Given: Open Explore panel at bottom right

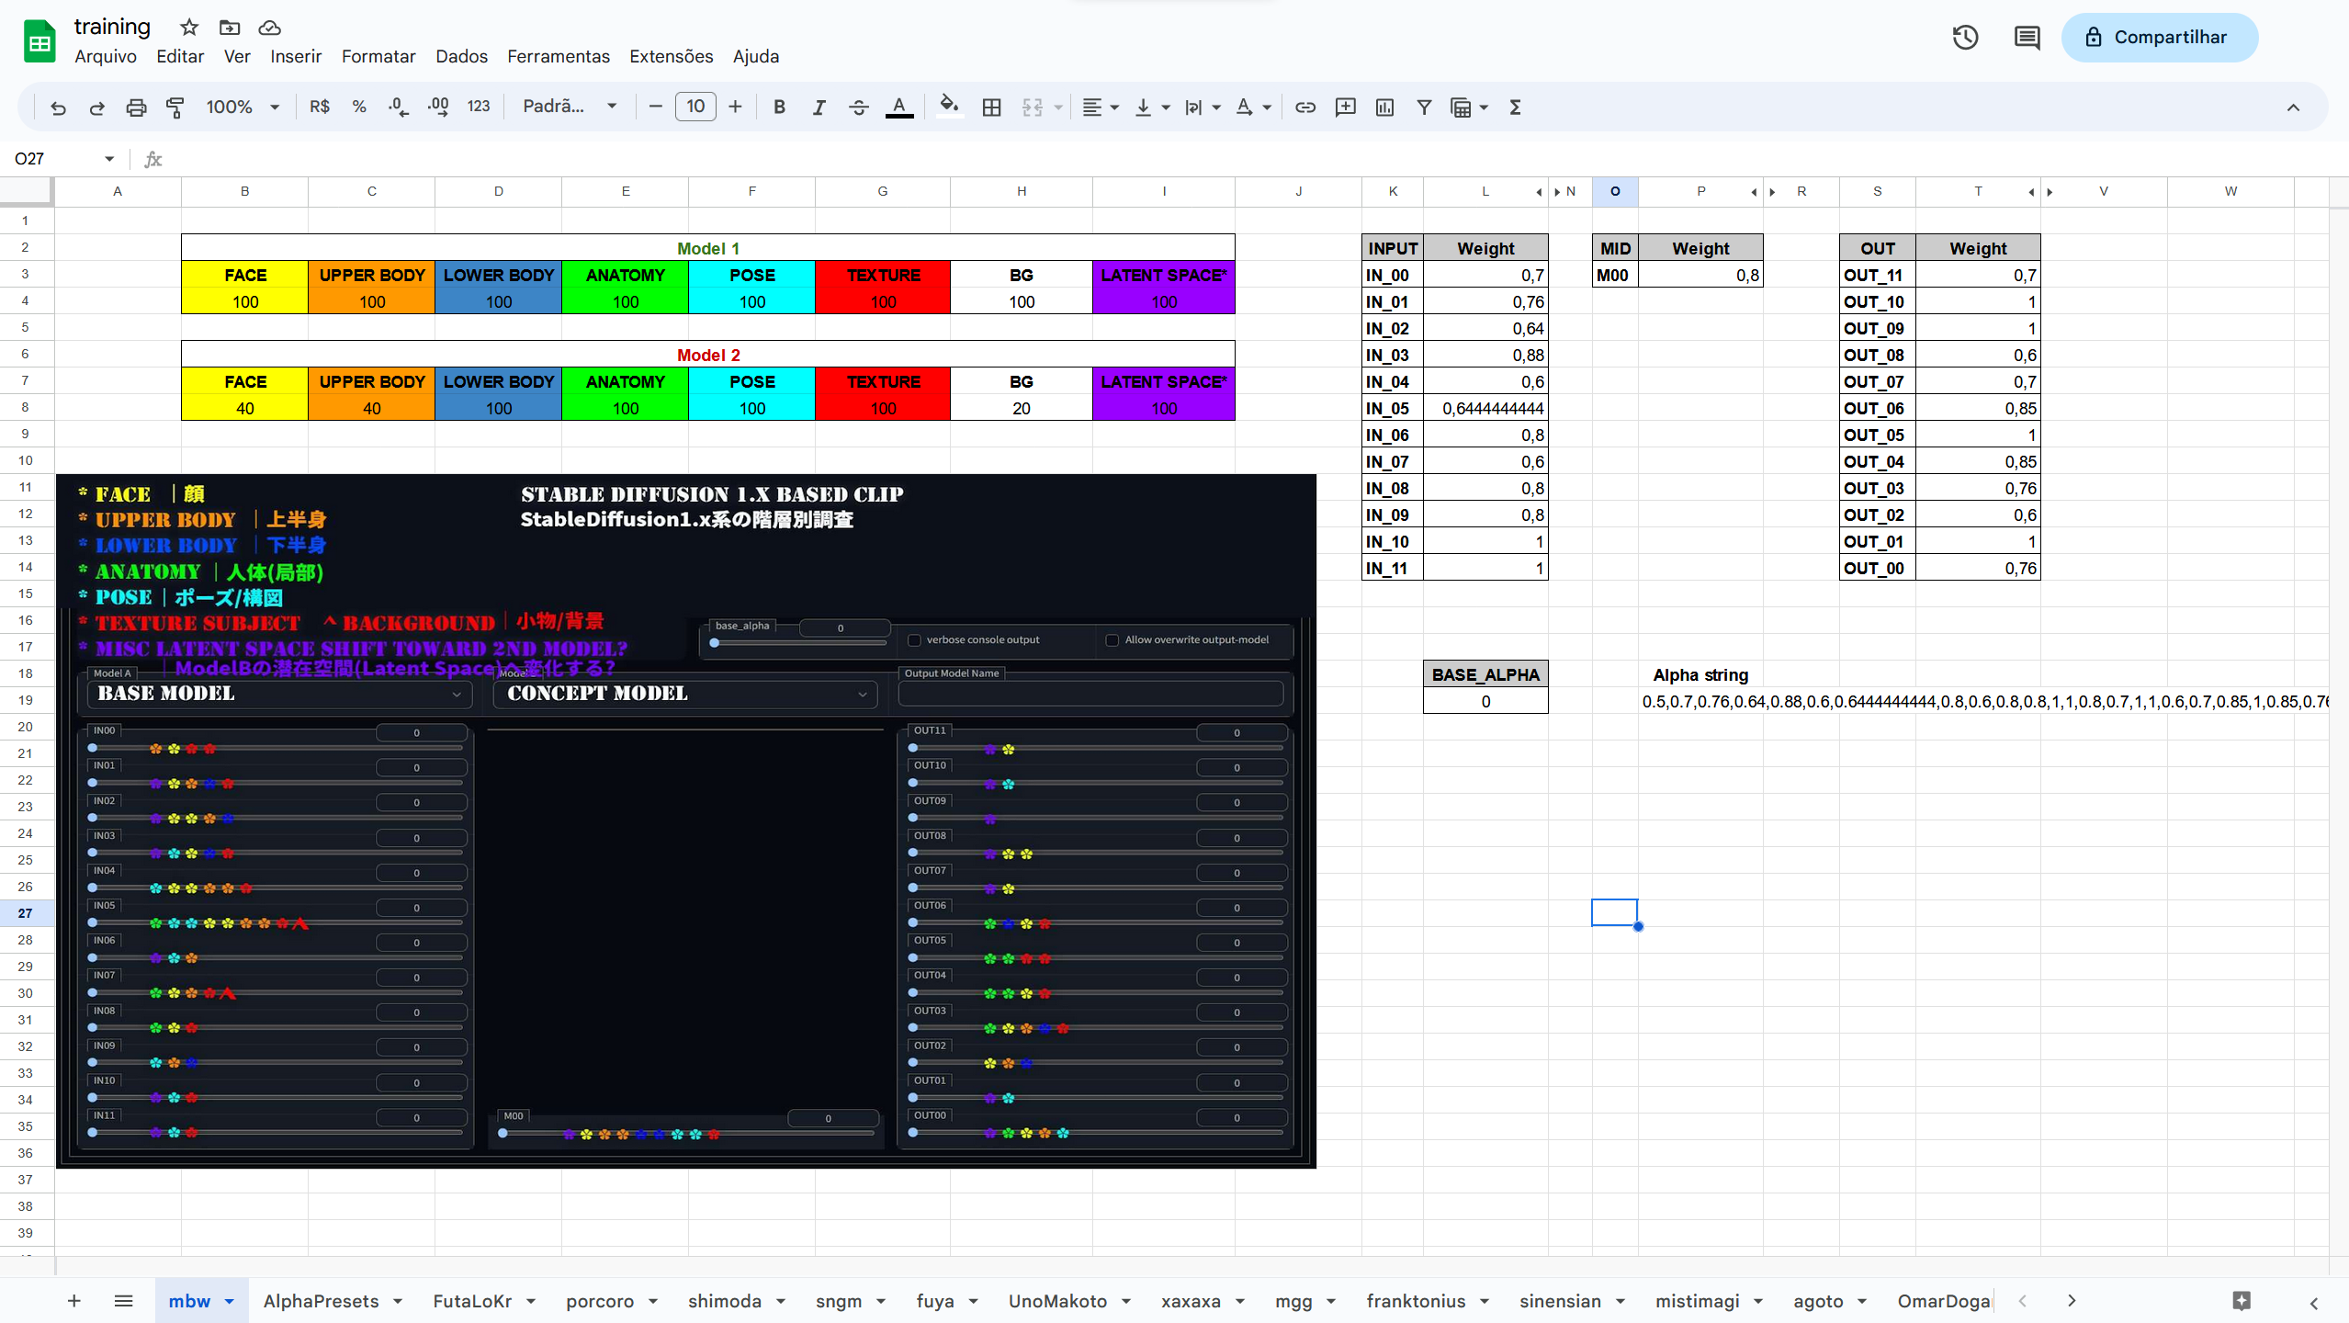Looking at the screenshot, I should [x=2242, y=1301].
